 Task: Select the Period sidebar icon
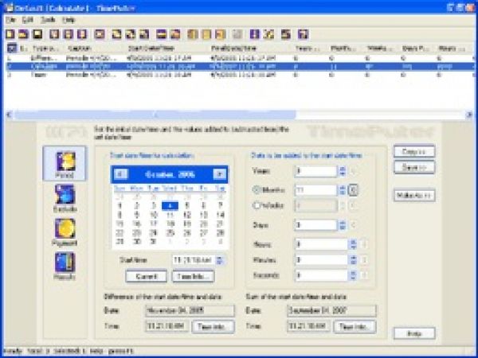pos(65,164)
